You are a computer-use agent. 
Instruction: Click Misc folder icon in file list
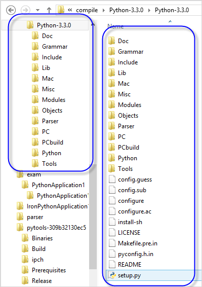111,94
